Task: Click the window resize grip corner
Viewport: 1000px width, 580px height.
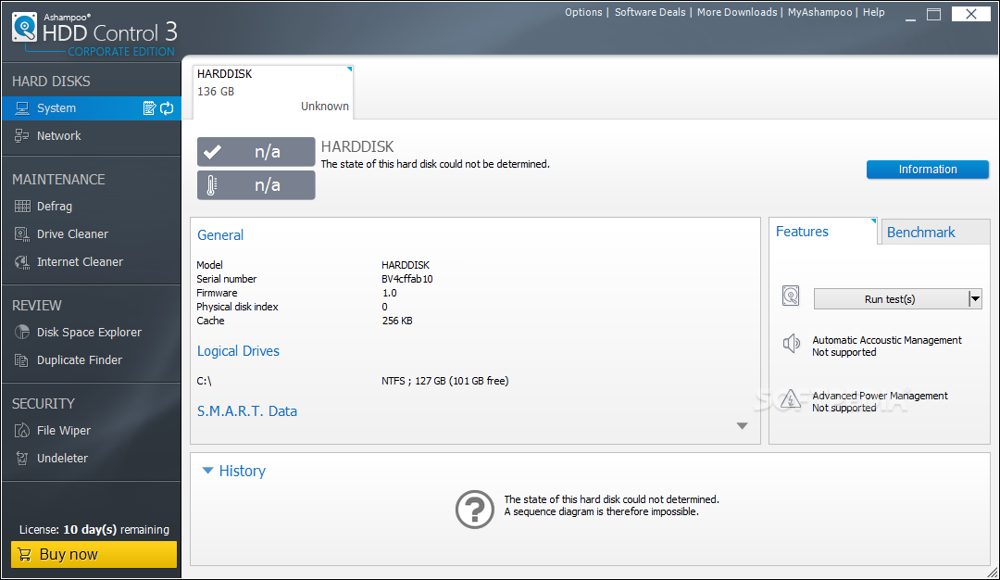Action: click(992, 573)
